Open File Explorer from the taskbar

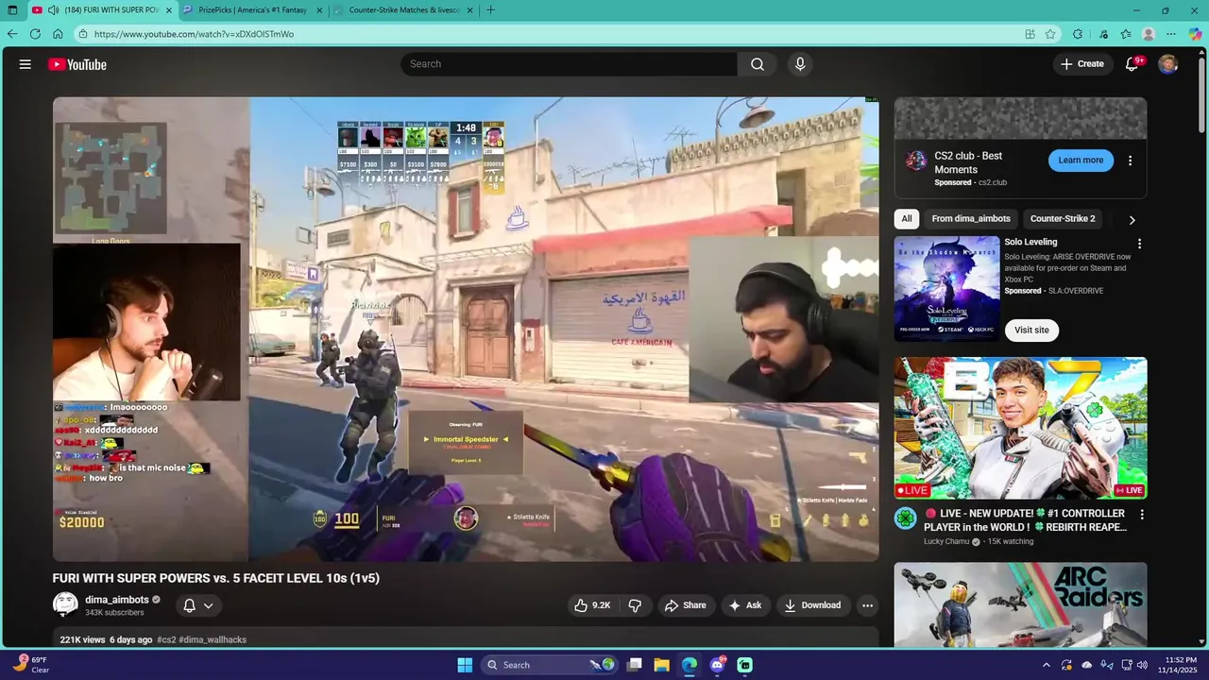[x=662, y=665]
